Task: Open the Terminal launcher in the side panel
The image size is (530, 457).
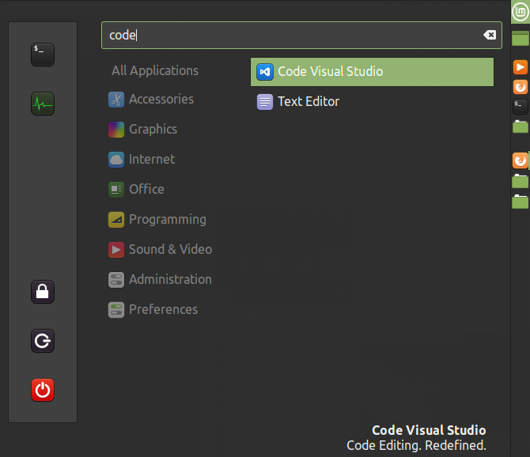Action: coord(521,107)
